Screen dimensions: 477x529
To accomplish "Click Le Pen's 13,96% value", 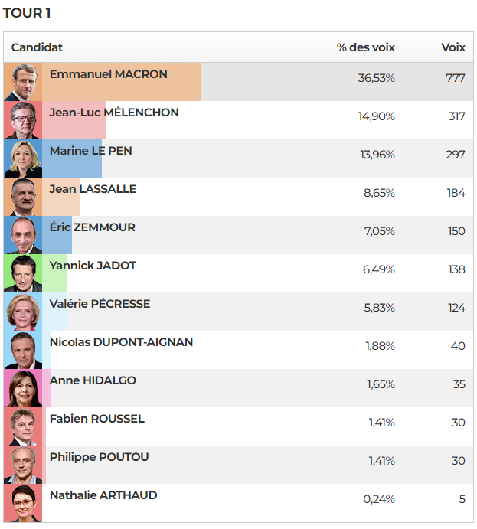I will click(377, 155).
